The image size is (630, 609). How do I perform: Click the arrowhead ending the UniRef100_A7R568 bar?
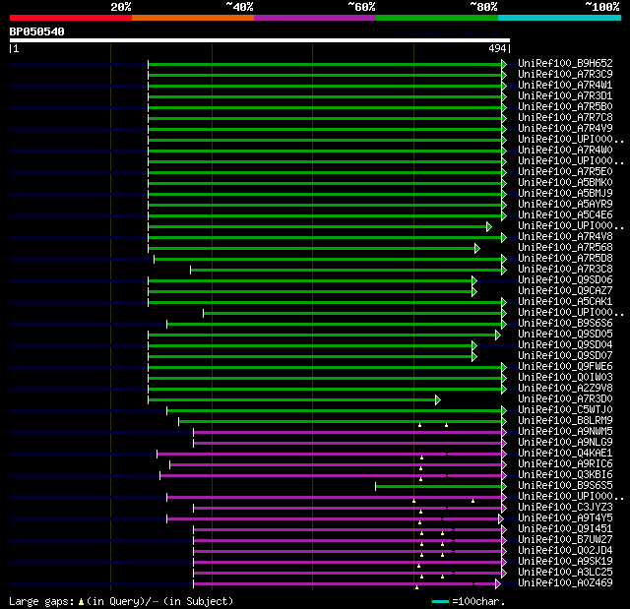coord(477,249)
